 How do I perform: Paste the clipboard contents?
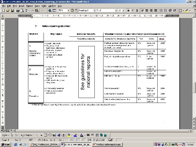click(x=37, y=11)
